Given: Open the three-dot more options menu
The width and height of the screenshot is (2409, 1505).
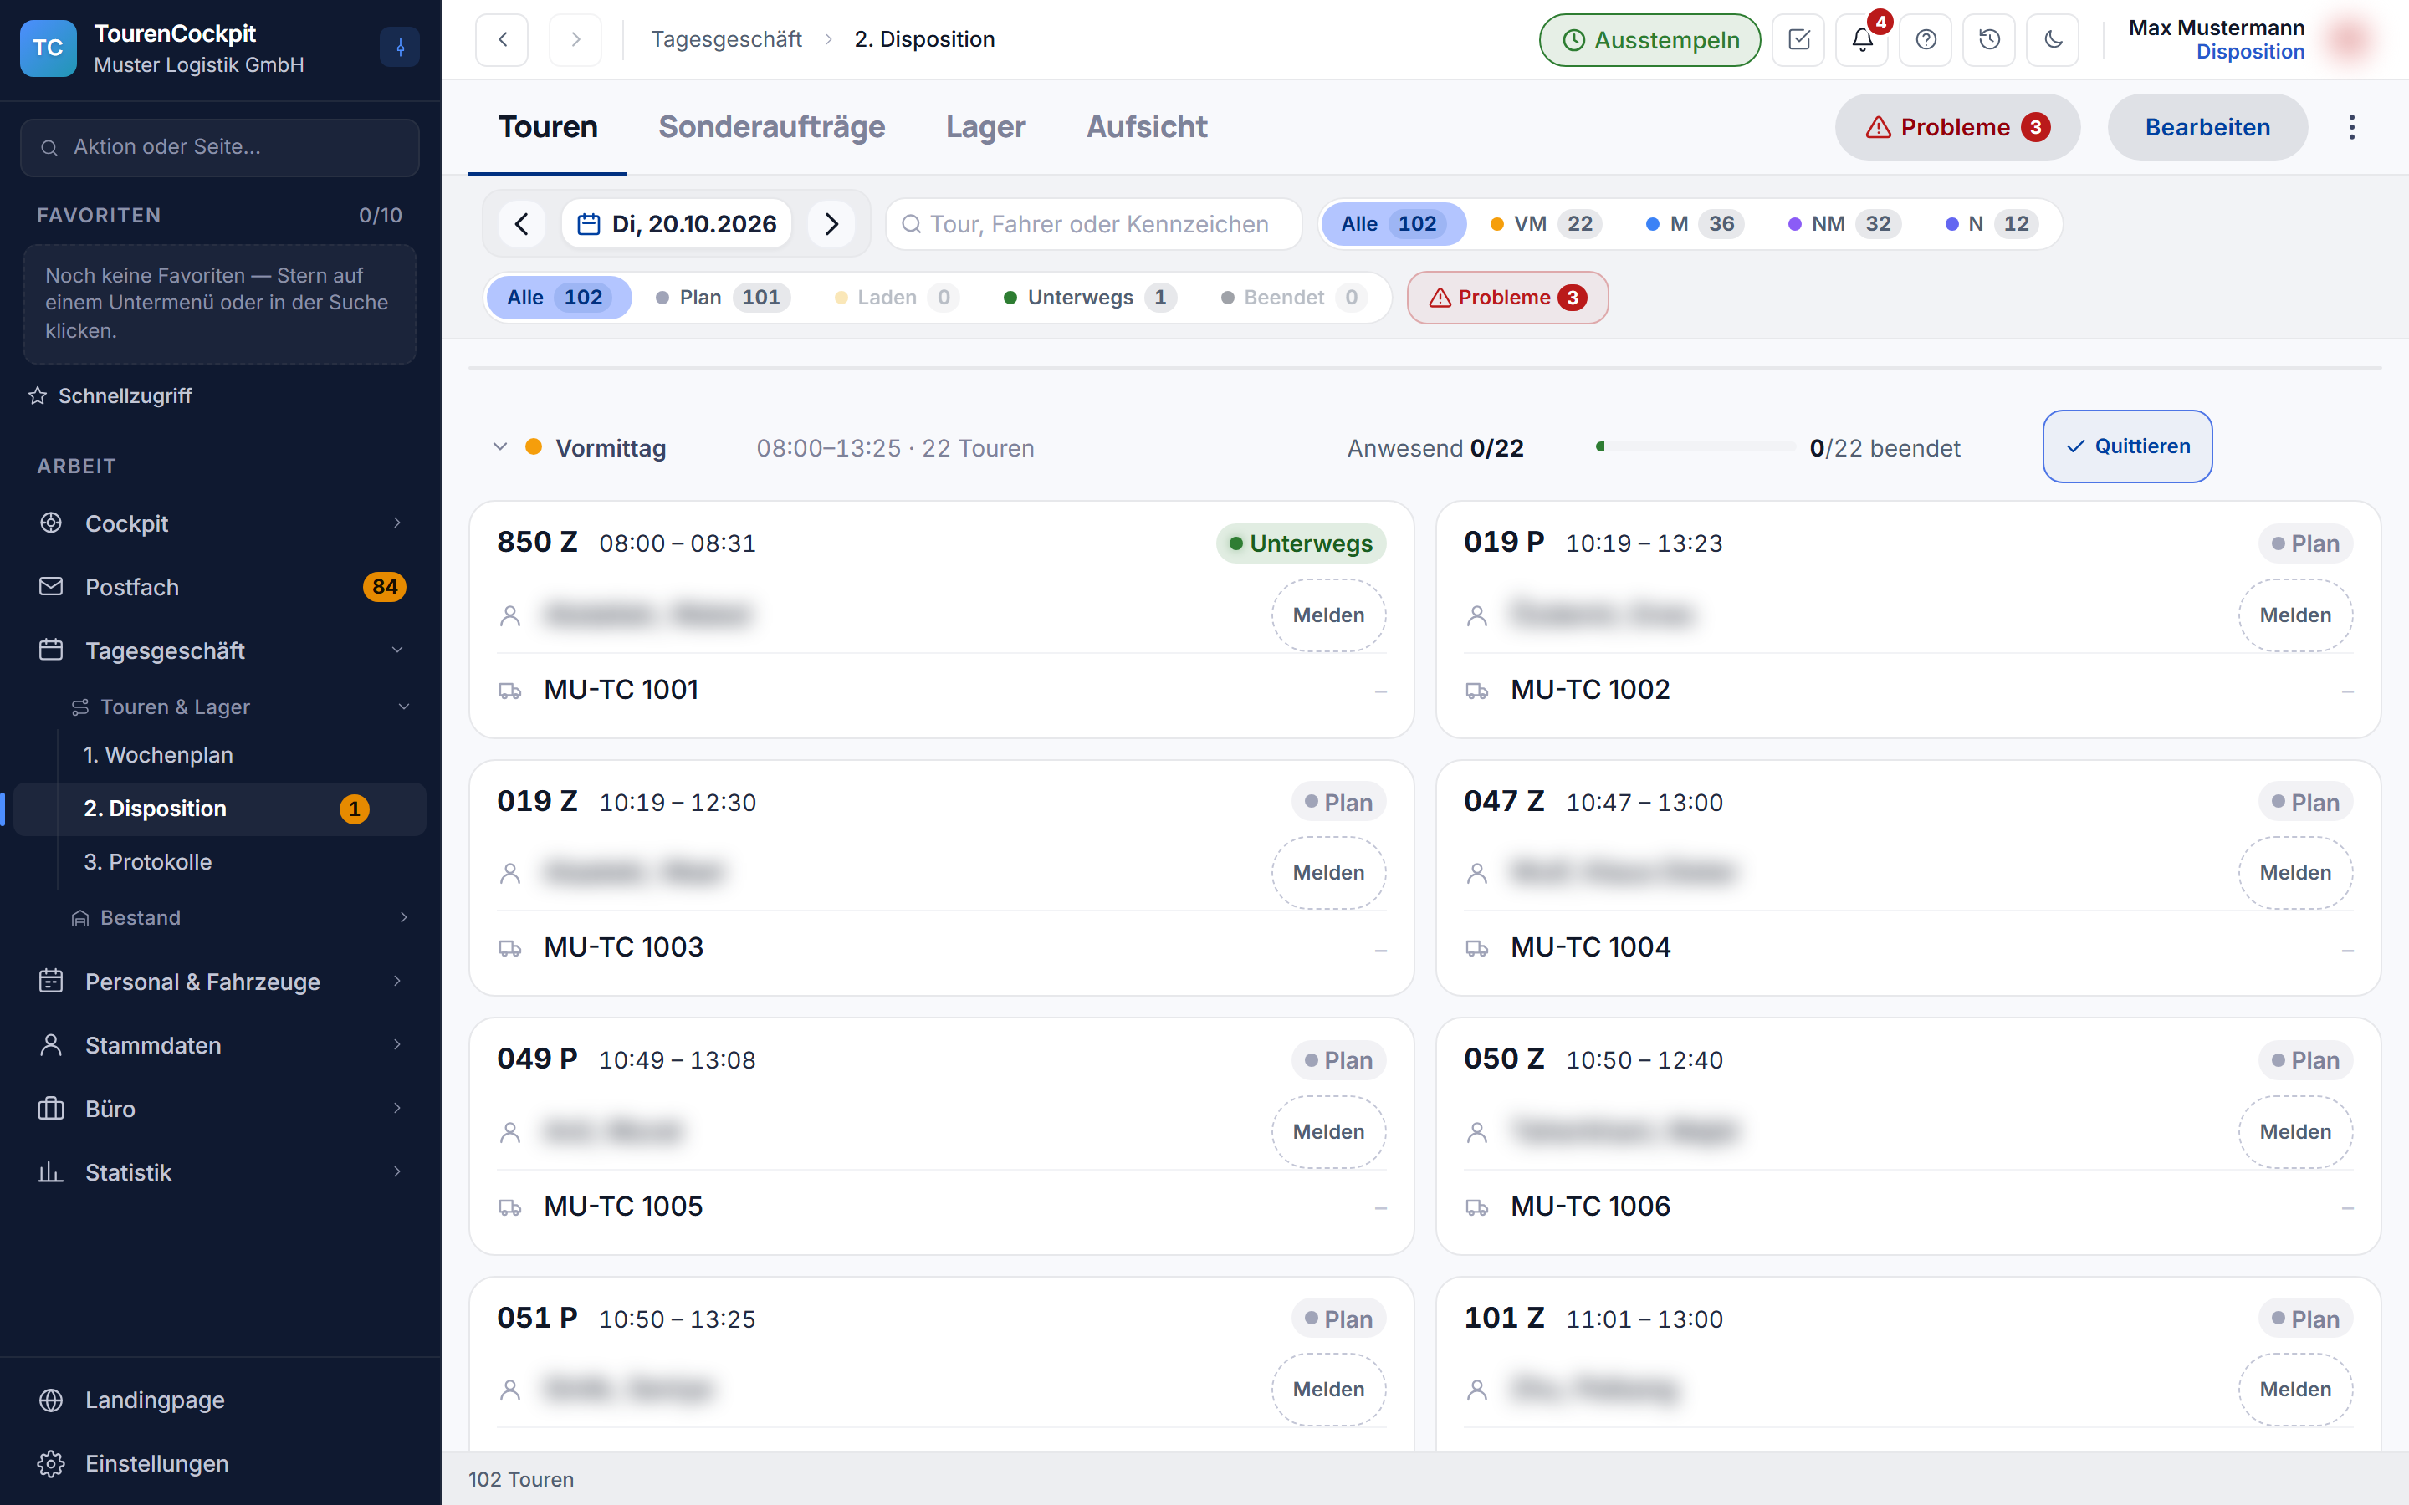Looking at the screenshot, I should 2352,127.
